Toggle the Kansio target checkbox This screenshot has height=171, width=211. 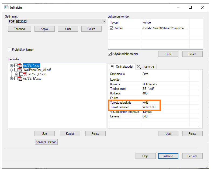coord(112,28)
